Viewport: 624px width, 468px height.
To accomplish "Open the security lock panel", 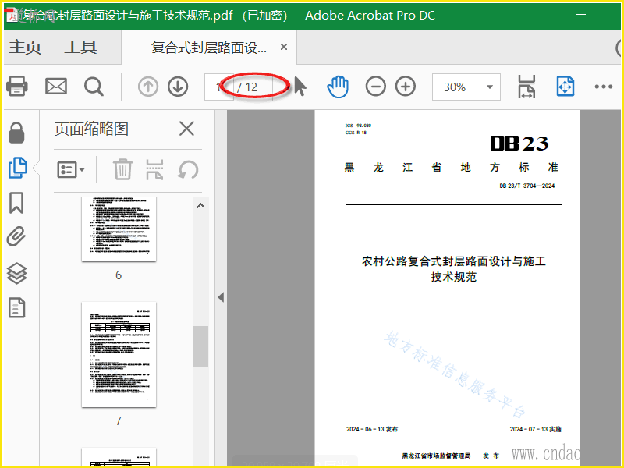I will click(16, 133).
